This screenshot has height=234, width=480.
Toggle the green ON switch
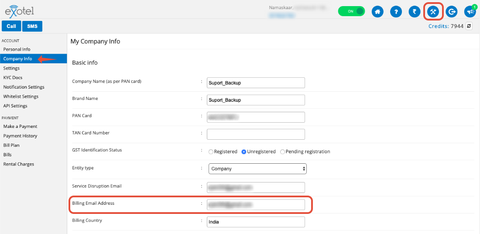point(351,11)
